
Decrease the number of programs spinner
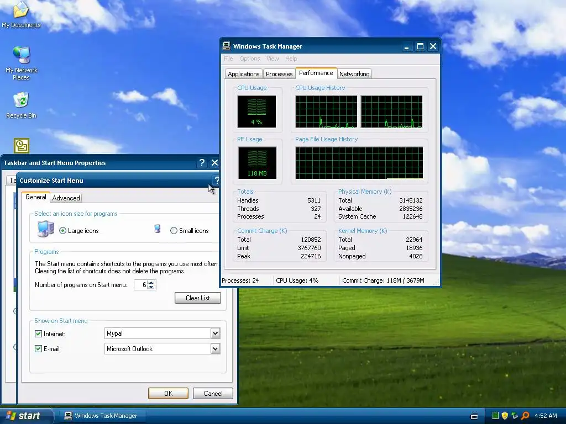point(151,287)
